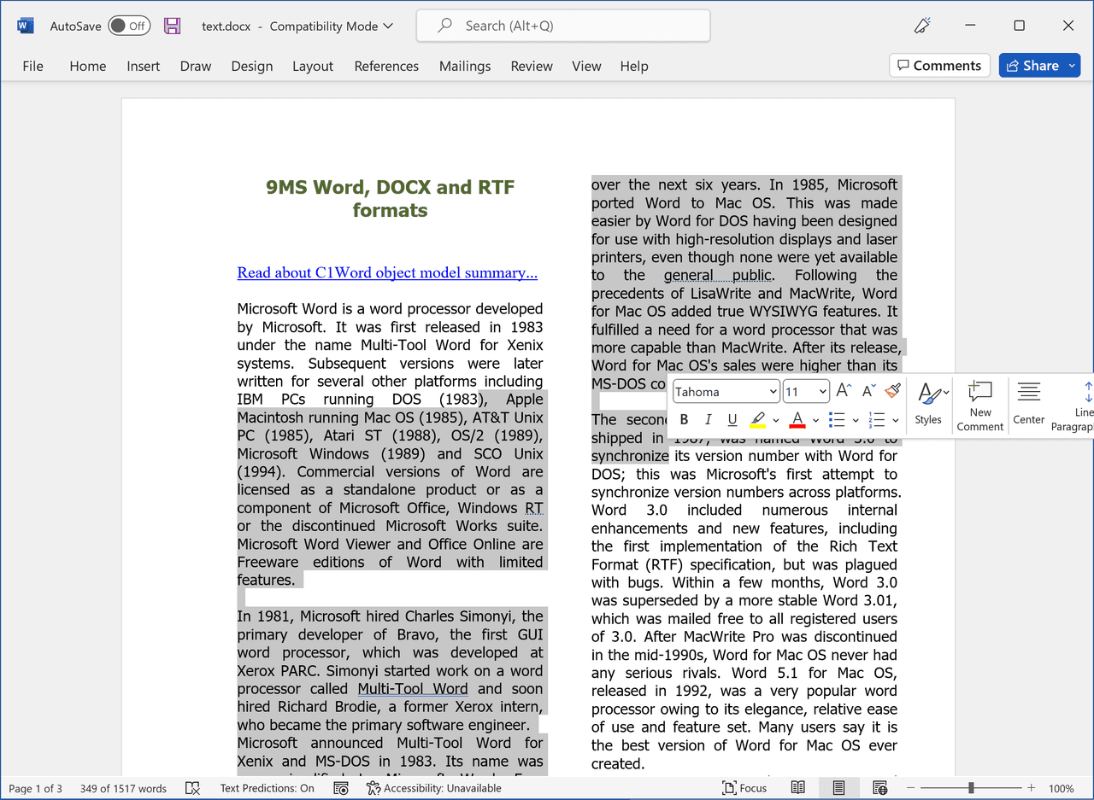Expand highlight color options arrow

point(775,420)
